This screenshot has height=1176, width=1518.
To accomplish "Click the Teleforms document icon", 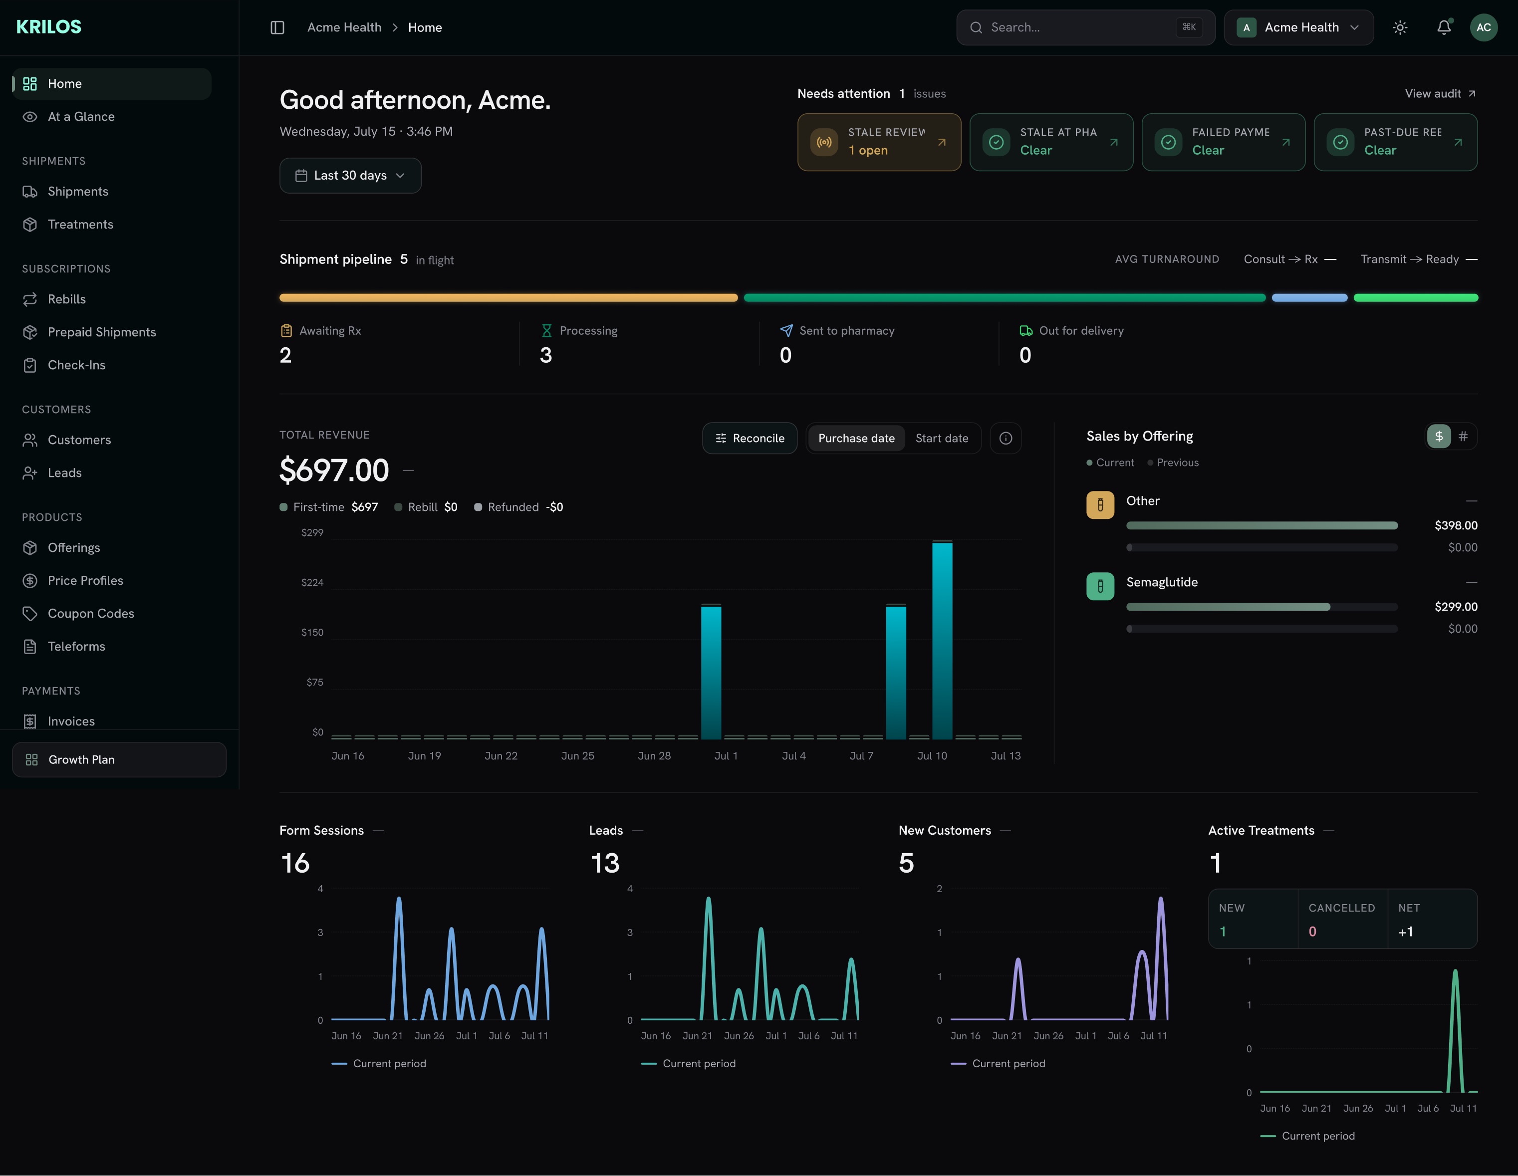I will [30, 647].
